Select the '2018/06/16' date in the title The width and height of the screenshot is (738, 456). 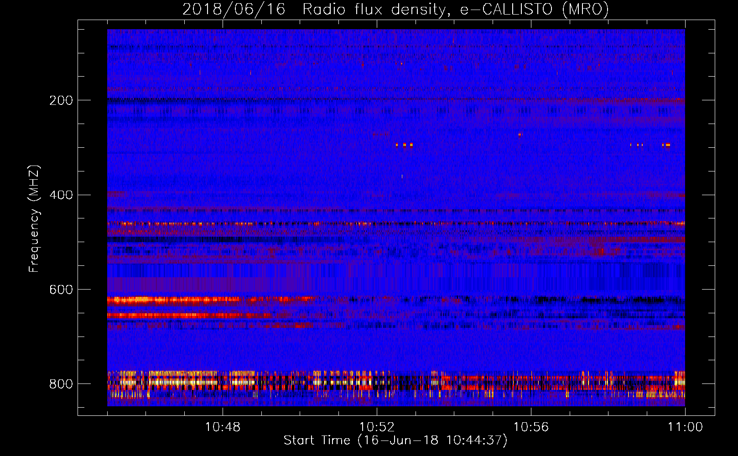pos(234,9)
